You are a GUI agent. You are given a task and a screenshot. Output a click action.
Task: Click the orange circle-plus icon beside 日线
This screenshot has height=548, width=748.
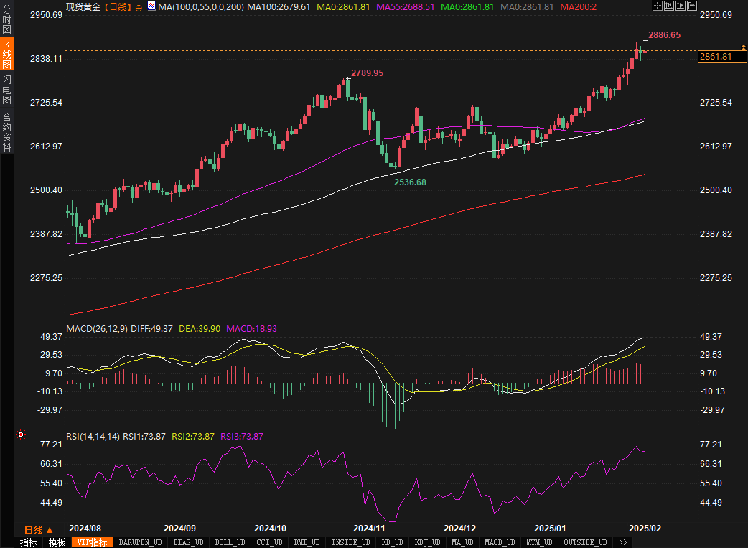[139, 7]
